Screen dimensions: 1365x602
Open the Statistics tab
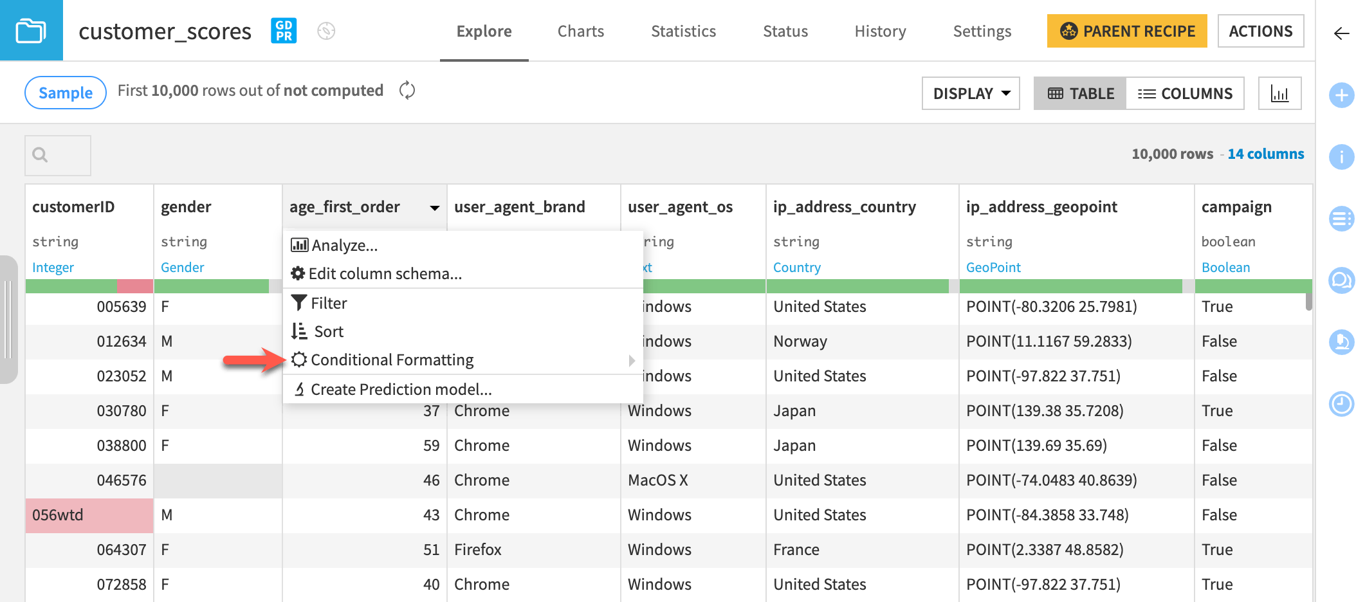[x=683, y=31]
